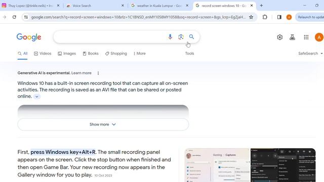
Task: Select the Books results filter
Action: coord(91,54)
